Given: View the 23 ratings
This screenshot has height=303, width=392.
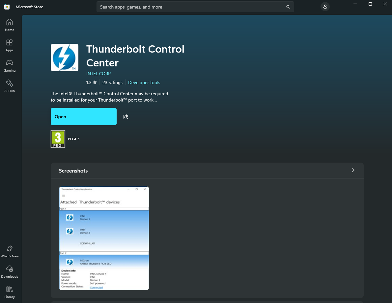Looking at the screenshot, I should pyautogui.click(x=112, y=82).
